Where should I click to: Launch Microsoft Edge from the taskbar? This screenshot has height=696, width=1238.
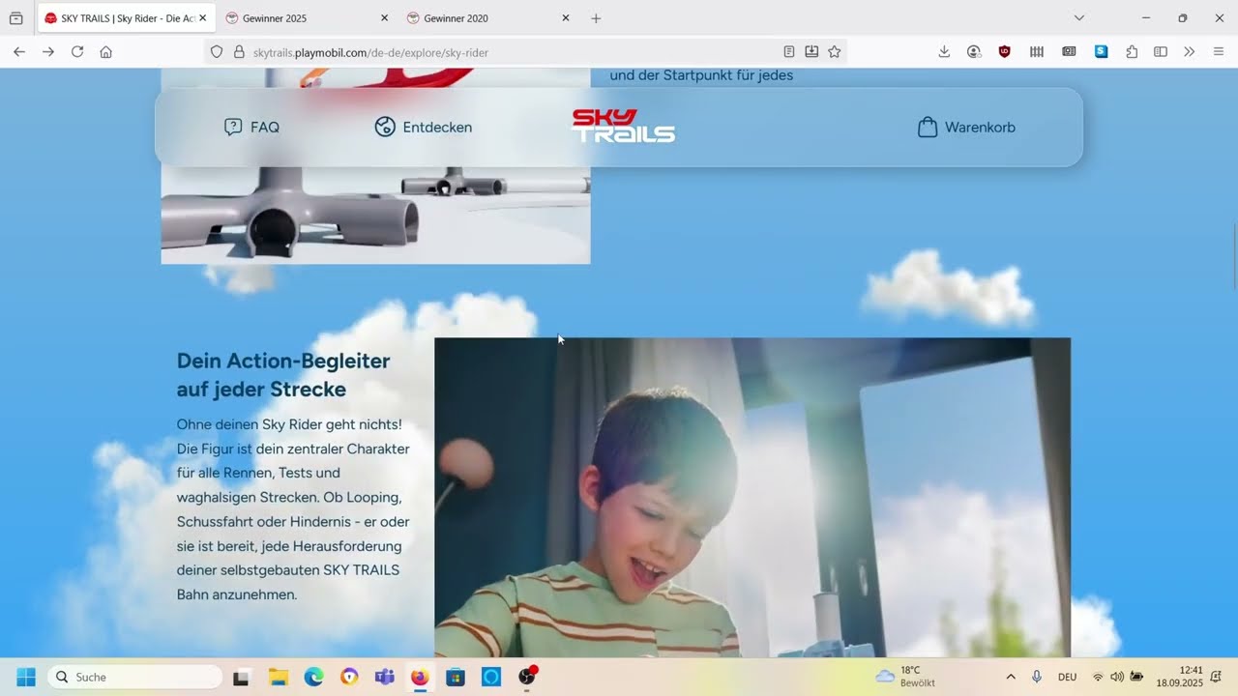313,677
